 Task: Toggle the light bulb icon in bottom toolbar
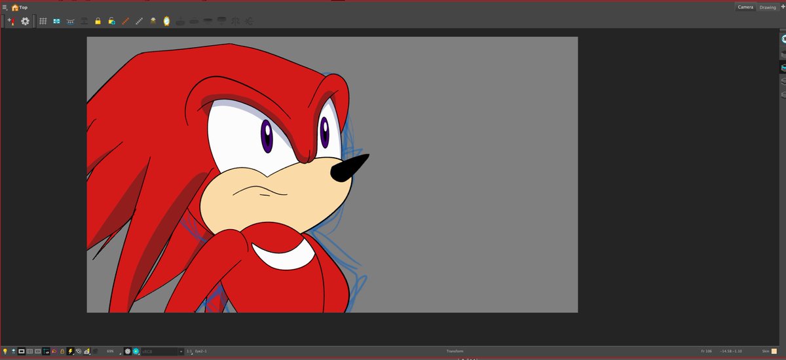(x=5, y=351)
